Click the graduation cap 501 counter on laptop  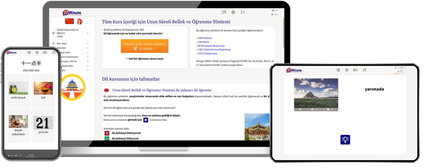tap(275, 11)
